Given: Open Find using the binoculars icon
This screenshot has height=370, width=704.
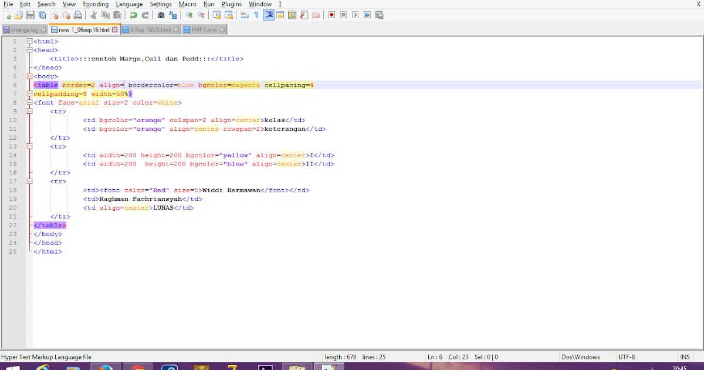Looking at the screenshot, I should pyautogui.click(x=161, y=15).
